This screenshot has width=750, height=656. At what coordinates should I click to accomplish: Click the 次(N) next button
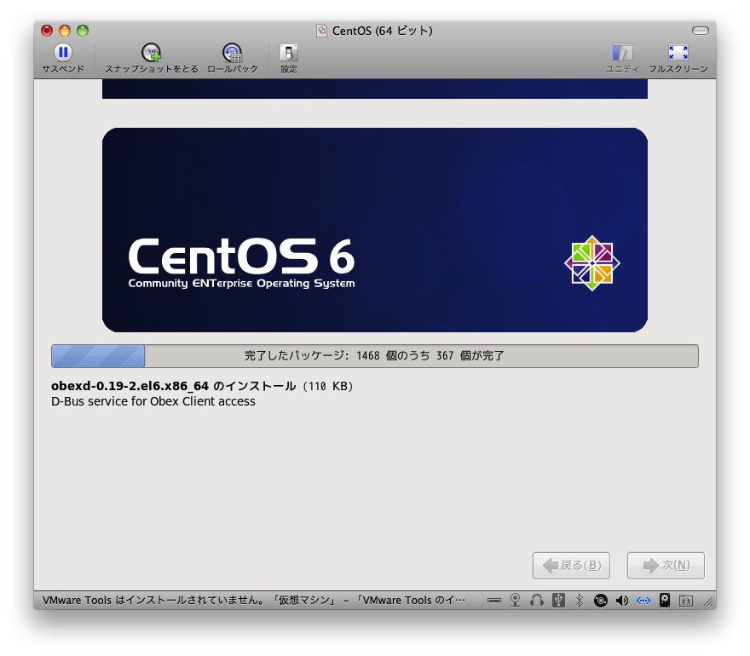[666, 566]
